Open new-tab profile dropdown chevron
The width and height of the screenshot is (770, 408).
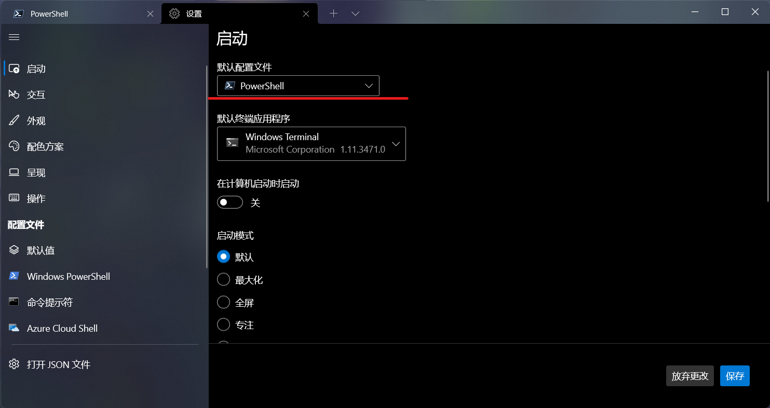point(356,13)
